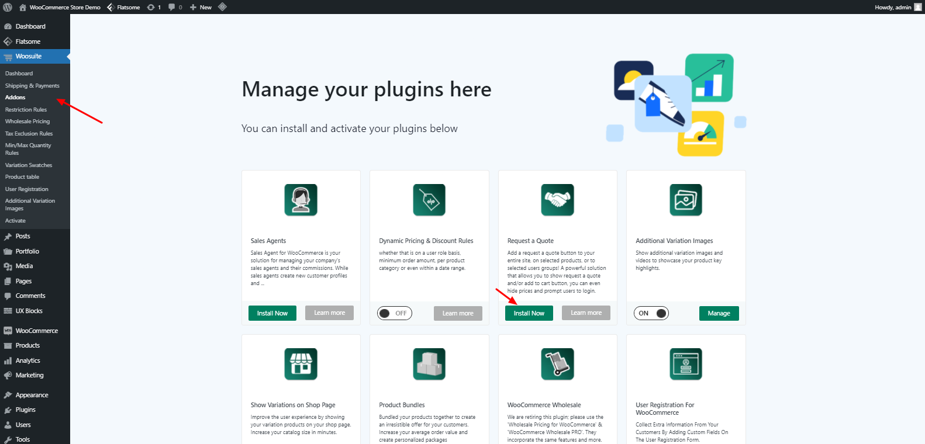Viewport: 925px width, 444px height.
Task: Open the New content menu
Action: click(201, 7)
